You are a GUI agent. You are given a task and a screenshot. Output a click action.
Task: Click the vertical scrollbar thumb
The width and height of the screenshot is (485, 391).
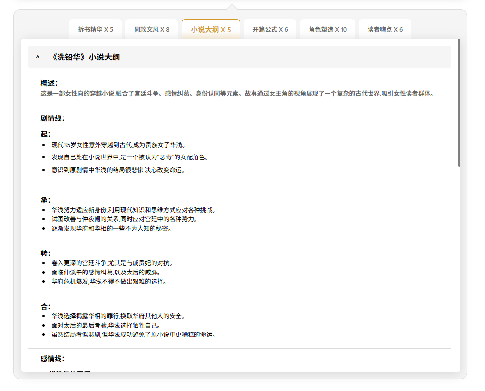click(x=459, y=103)
